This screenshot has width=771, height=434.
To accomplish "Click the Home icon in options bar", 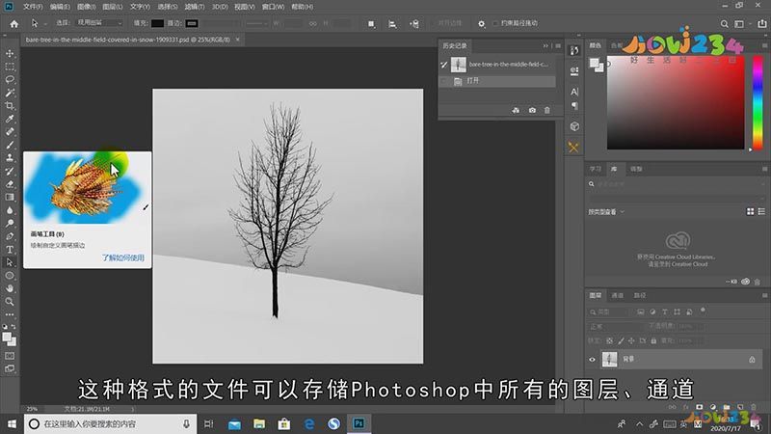I will click(x=14, y=23).
